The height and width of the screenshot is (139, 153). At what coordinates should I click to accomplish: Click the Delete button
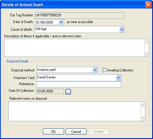99,131
